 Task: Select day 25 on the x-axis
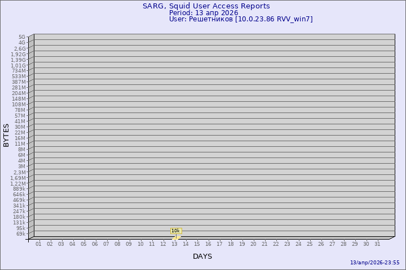pyautogui.click(x=310, y=244)
